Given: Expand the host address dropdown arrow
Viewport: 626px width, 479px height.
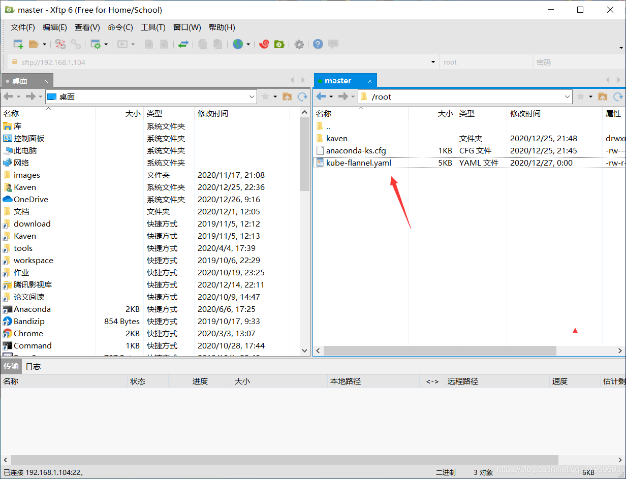Looking at the screenshot, I should click(x=433, y=62).
